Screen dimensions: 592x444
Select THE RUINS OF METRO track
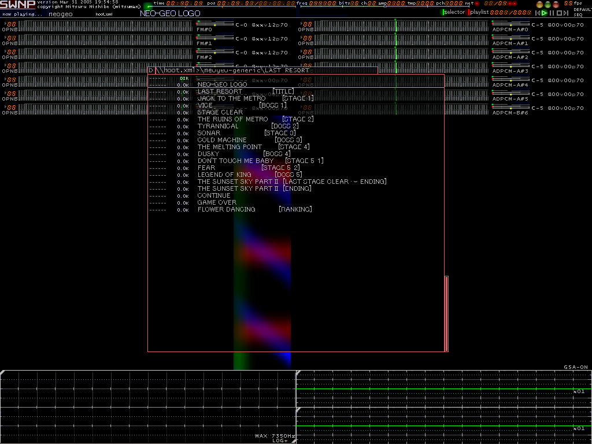click(x=297, y=119)
